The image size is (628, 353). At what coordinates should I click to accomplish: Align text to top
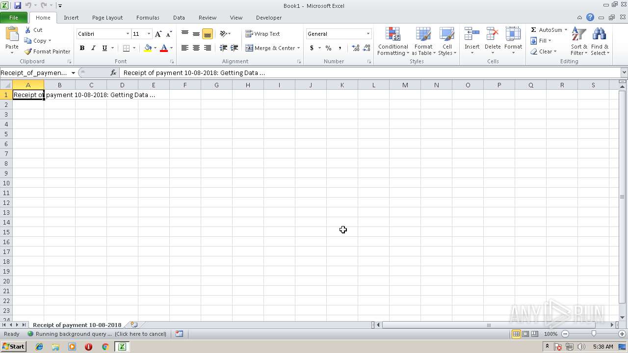coord(185,34)
